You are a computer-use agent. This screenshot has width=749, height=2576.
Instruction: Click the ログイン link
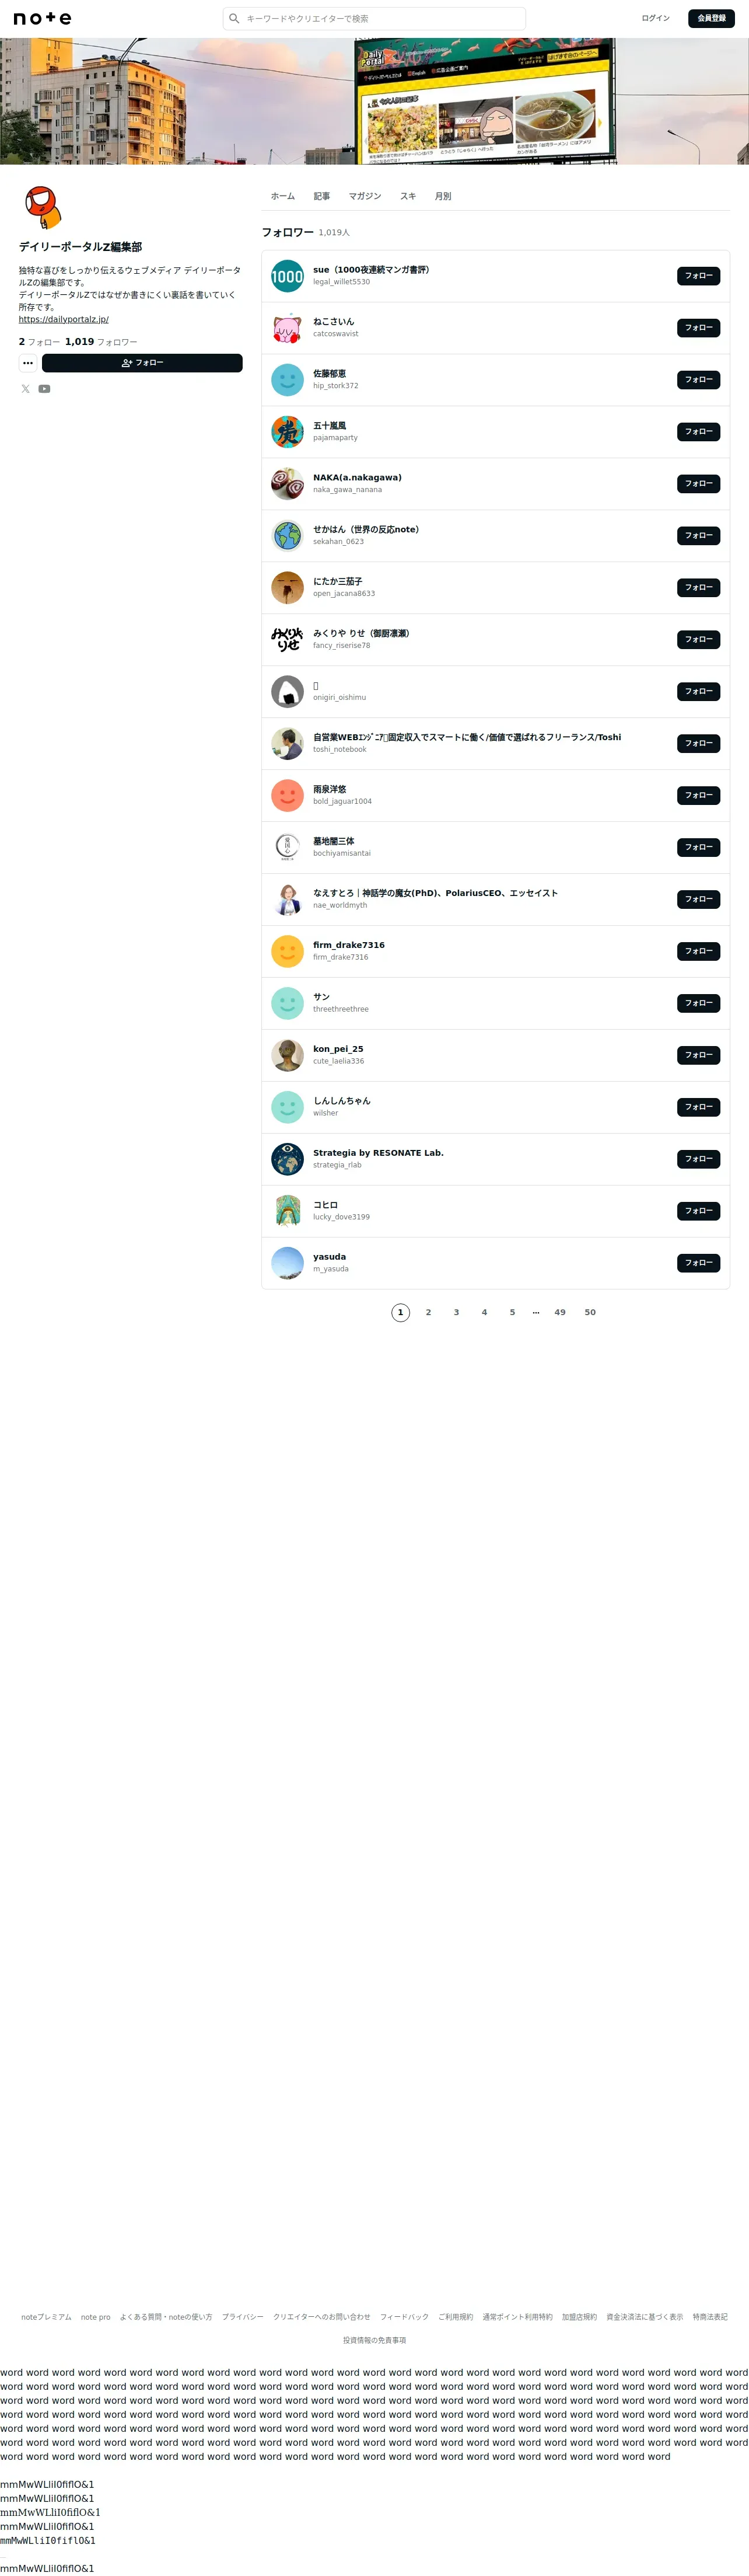click(x=655, y=18)
